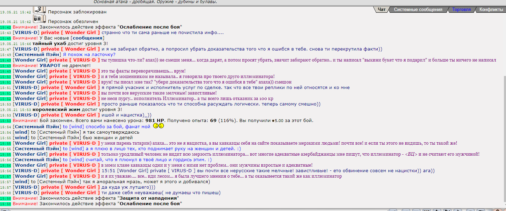The height and width of the screenshot is (211, 506).
Task: Click wind nick in the "так я аморальная мразь" message
Action: point(21,182)
